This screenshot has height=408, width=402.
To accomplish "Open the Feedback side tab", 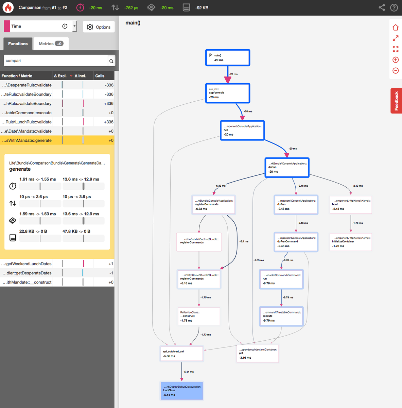I will point(396,101).
